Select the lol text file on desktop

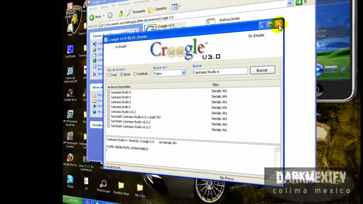pos(86,183)
